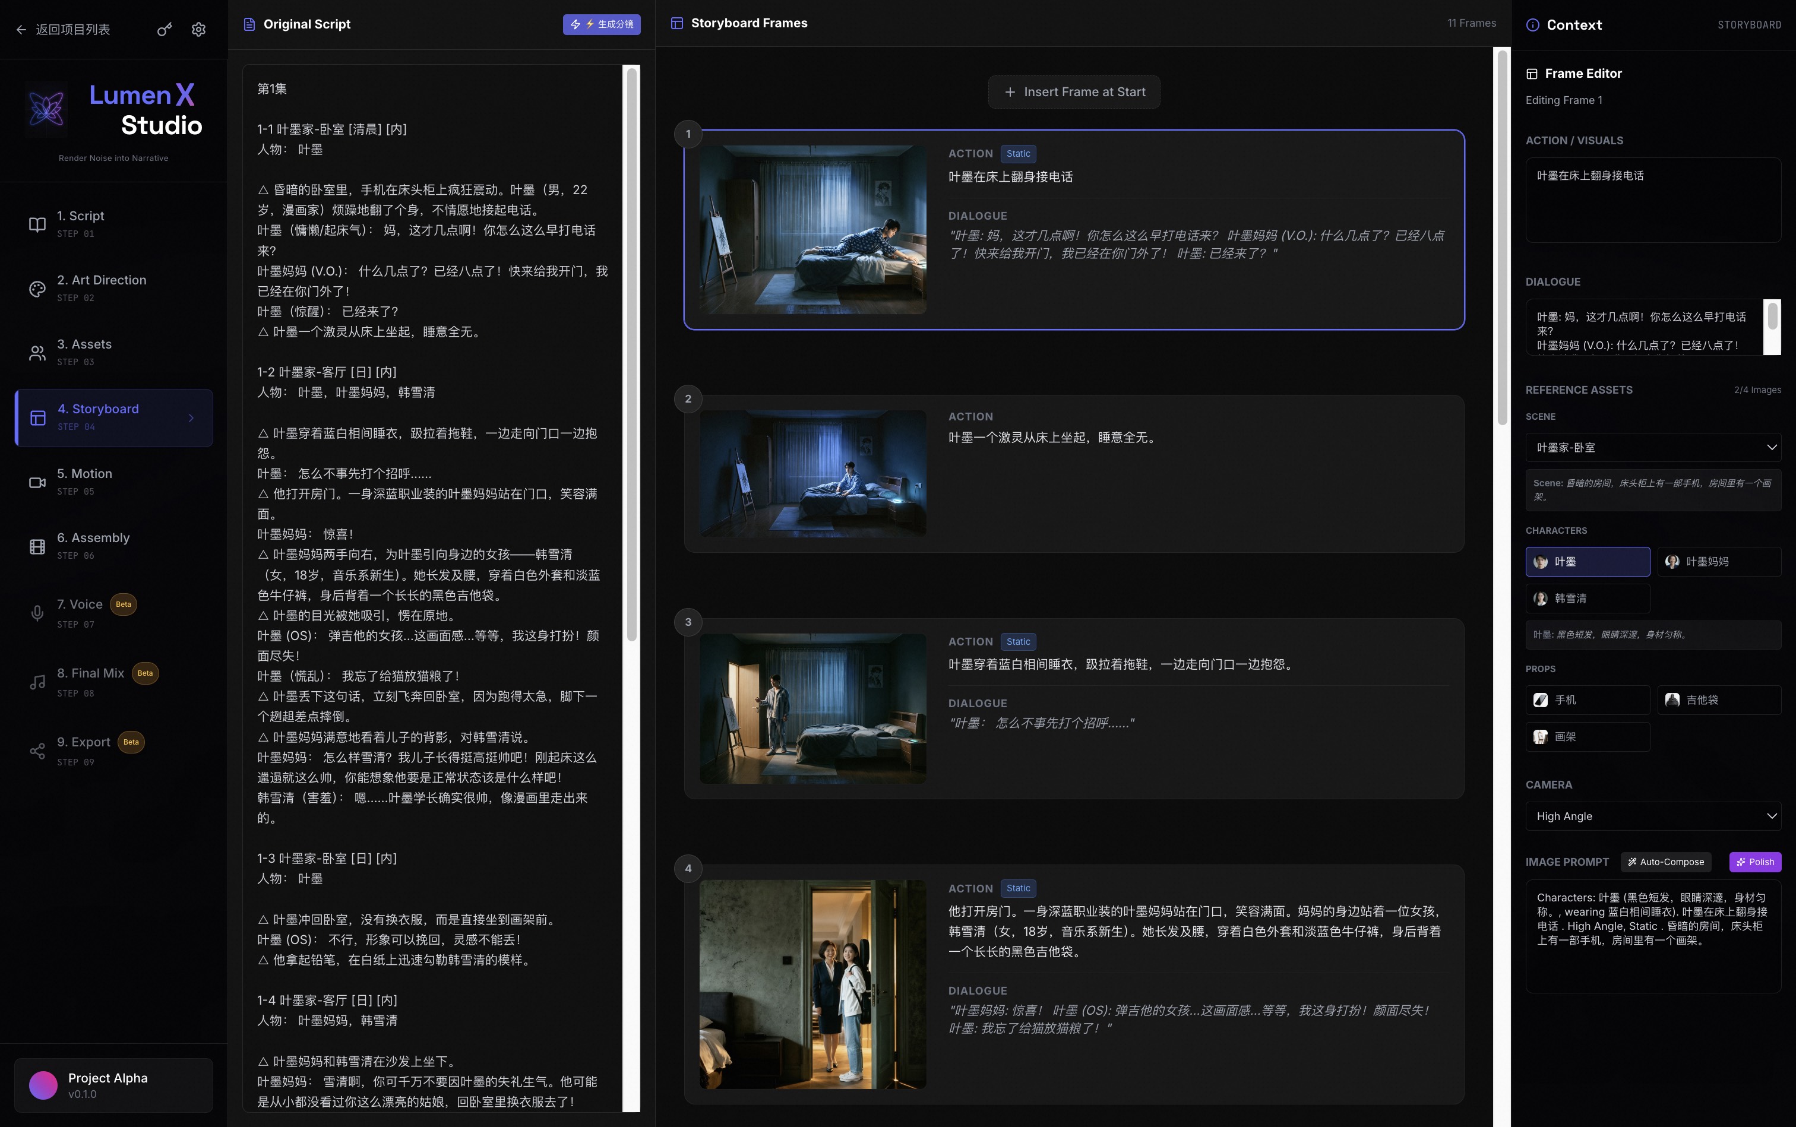Open the Camera dropdown High Angle
This screenshot has width=1796, height=1127.
[x=1653, y=816]
